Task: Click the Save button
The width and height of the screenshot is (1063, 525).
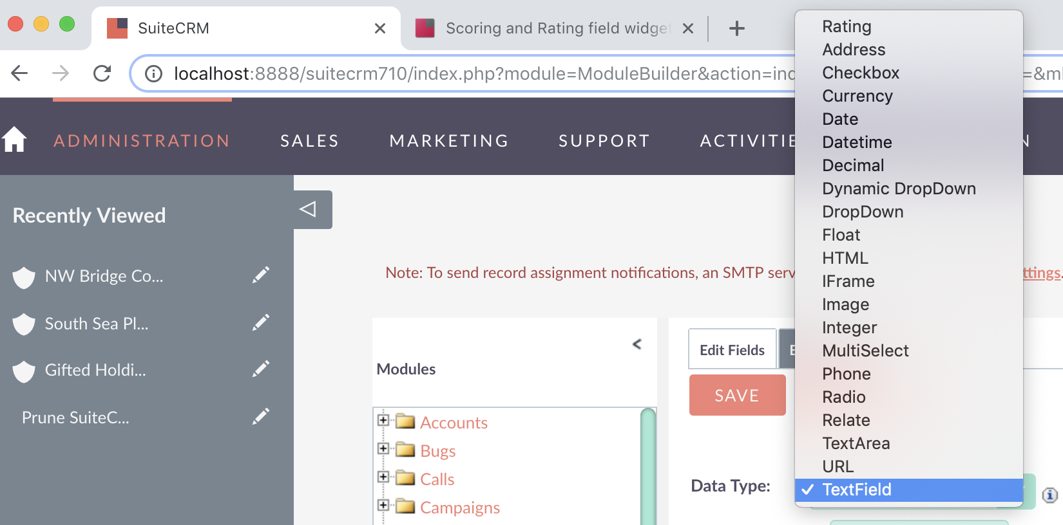Action: pos(738,395)
